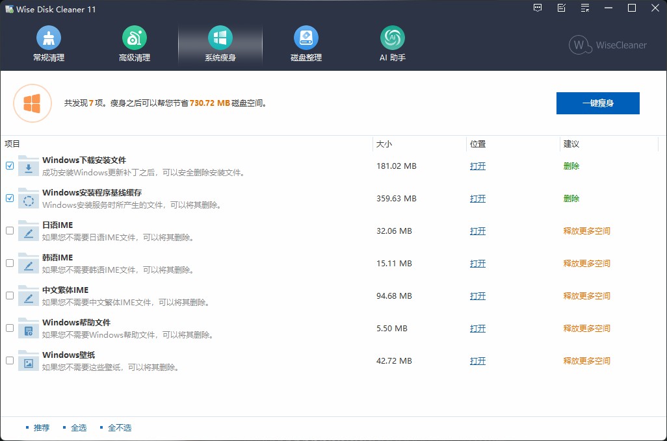Open the main menu list icon
Screen dimensions: 667x441
pyautogui.click(x=585, y=8)
